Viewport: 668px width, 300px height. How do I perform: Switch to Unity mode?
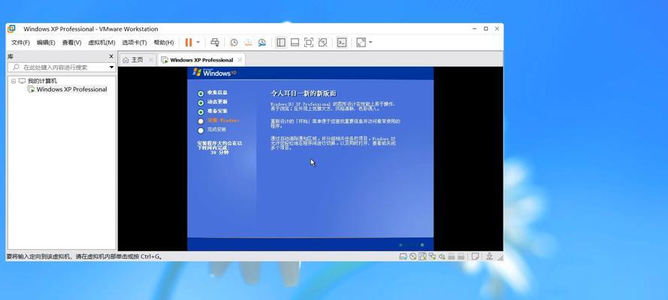click(x=323, y=43)
